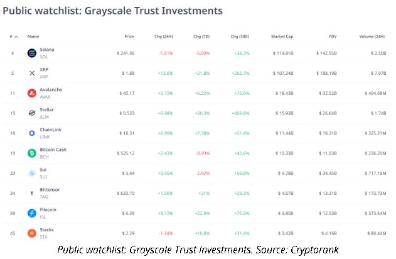The width and height of the screenshot is (396, 259).
Task: Click the Solana coin icon
Action: tap(32, 53)
